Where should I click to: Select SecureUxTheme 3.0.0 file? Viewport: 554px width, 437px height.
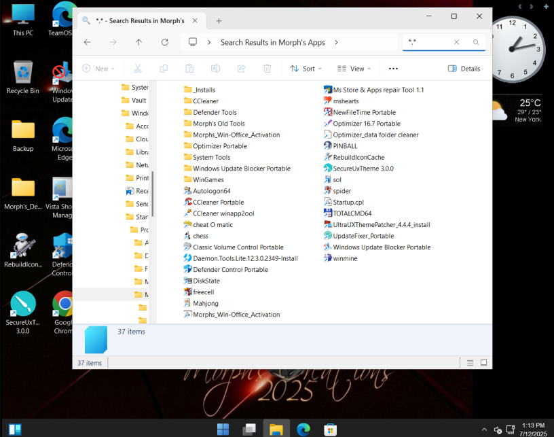tap(358, 169)
